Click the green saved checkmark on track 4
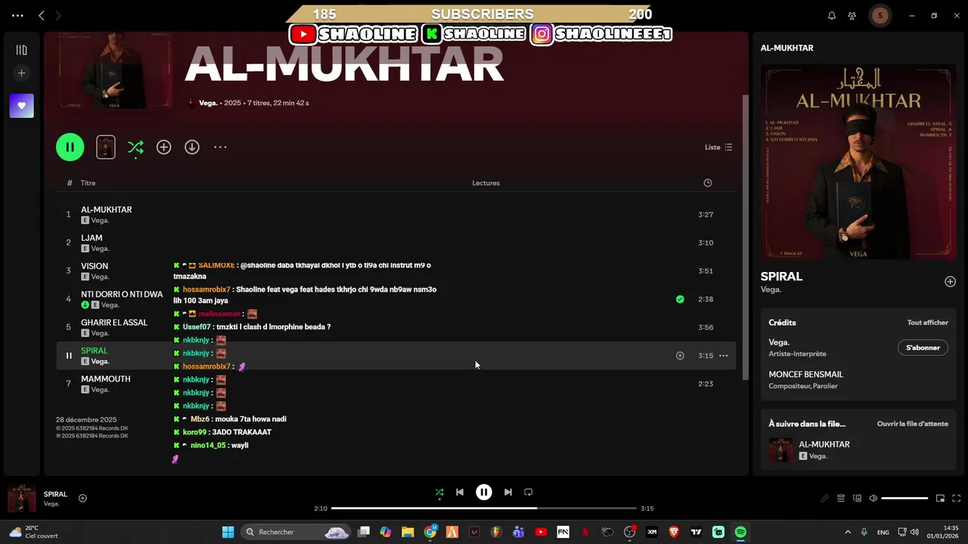The width and height of the screenshot is (968, 544). [680, 299]
